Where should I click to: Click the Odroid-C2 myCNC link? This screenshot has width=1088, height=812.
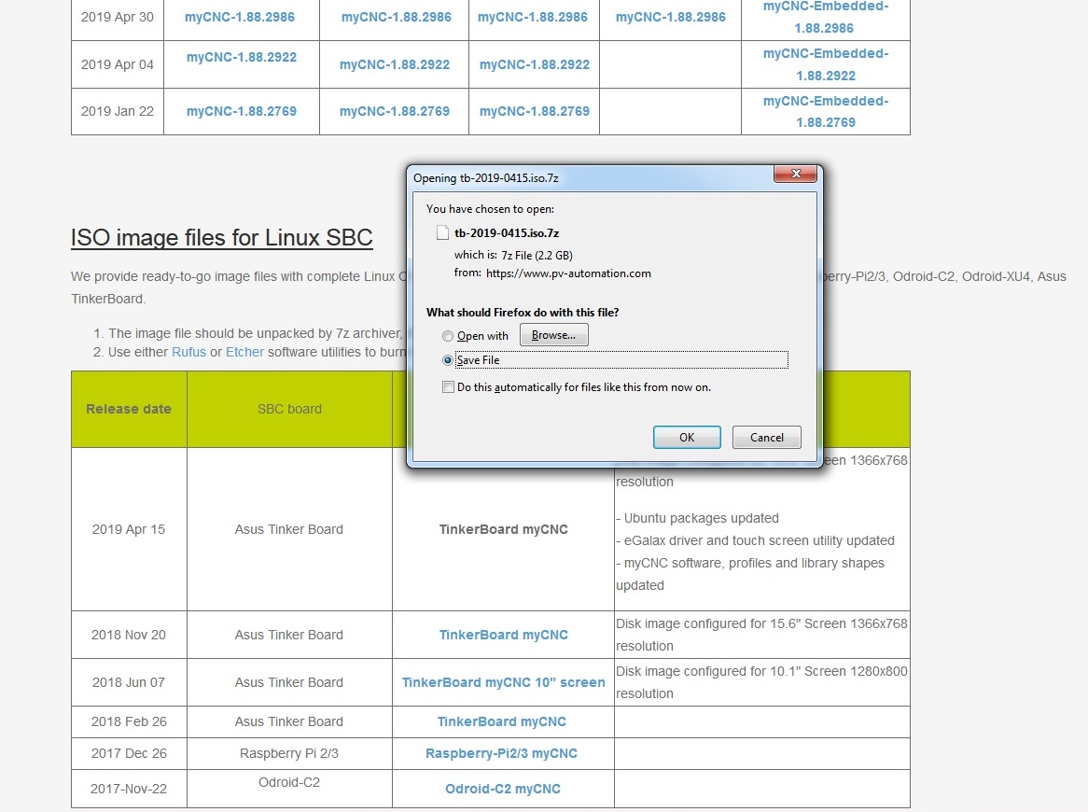pyautogui.click(x=502, y=789)
